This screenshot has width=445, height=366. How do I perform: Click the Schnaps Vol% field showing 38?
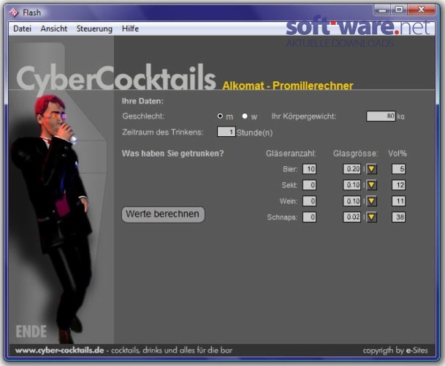point(398,217)
